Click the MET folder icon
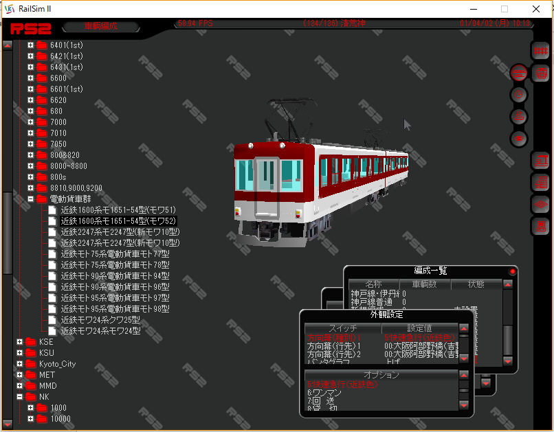 tap(31, 375)
